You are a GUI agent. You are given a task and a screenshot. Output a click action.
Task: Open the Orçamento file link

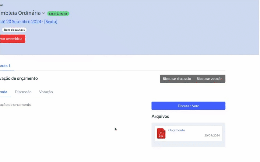coord(177,130)
